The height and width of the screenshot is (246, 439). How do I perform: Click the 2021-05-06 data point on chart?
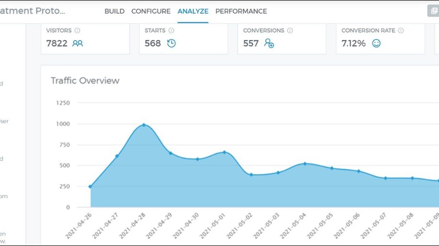[x=359, y=171]
